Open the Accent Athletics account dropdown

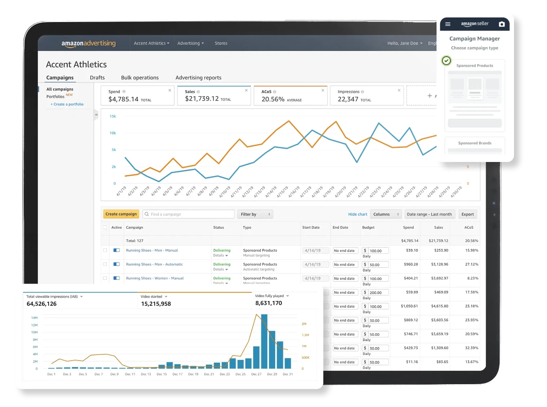tap(152, 43)
